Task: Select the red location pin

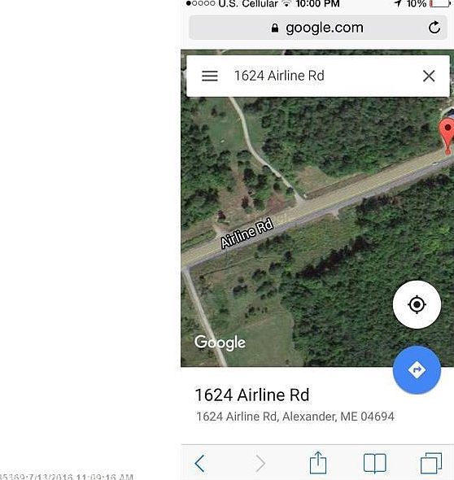Action: (447, 136)
